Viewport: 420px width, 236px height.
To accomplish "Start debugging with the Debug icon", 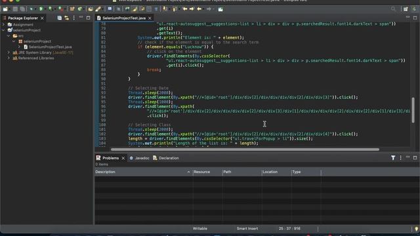I will point(31,9).
